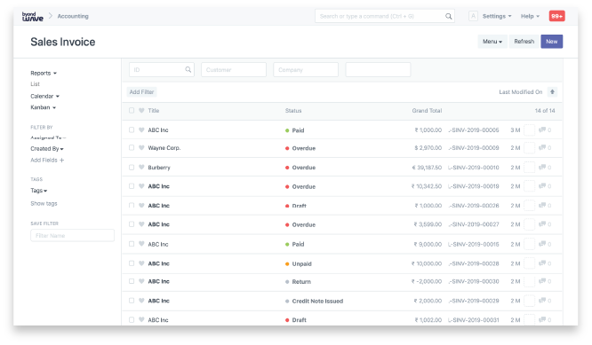Click the Credit Note Issued status

[x=317, y=301]
